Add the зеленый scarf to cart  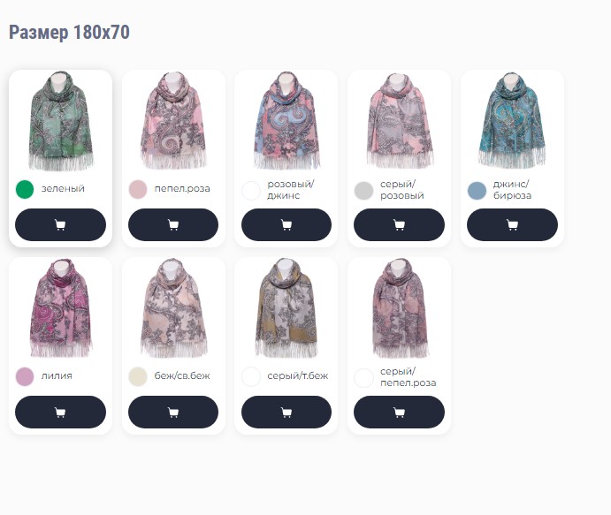coord(60,224)
